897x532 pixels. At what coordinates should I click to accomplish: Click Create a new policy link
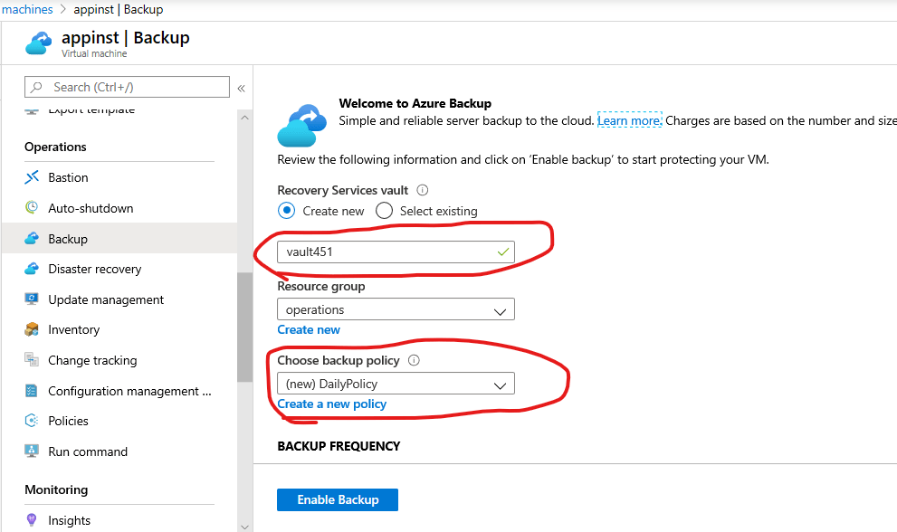tap(332, 404)
